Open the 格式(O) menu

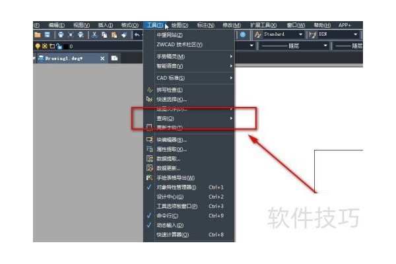click(x=130, y=25)
